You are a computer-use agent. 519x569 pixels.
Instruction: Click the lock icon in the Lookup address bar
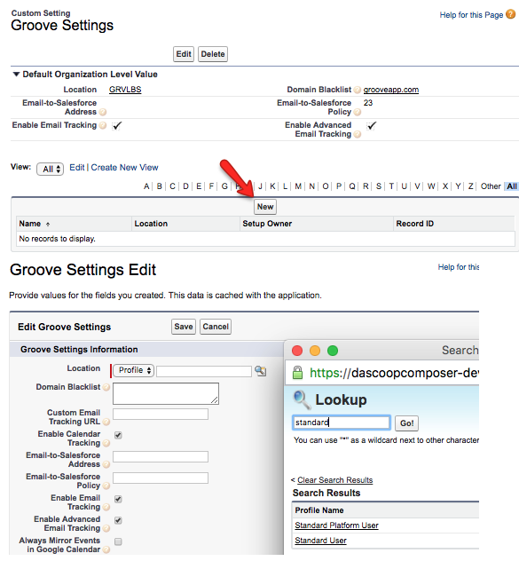pos(297,373)
